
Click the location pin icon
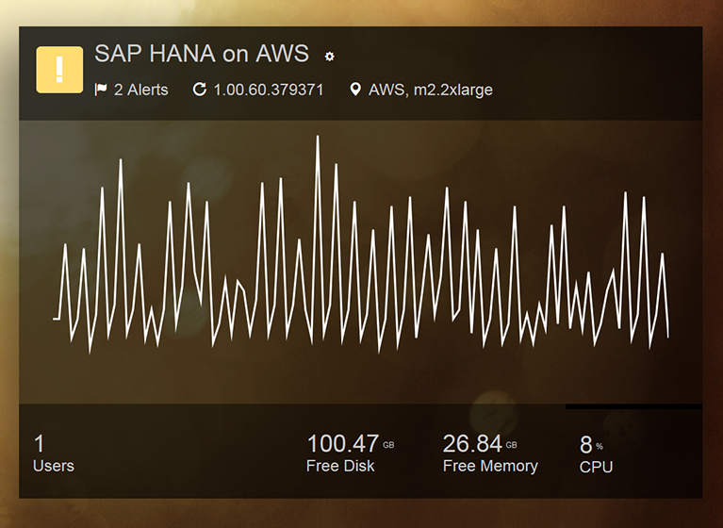[x=355, y=90]
